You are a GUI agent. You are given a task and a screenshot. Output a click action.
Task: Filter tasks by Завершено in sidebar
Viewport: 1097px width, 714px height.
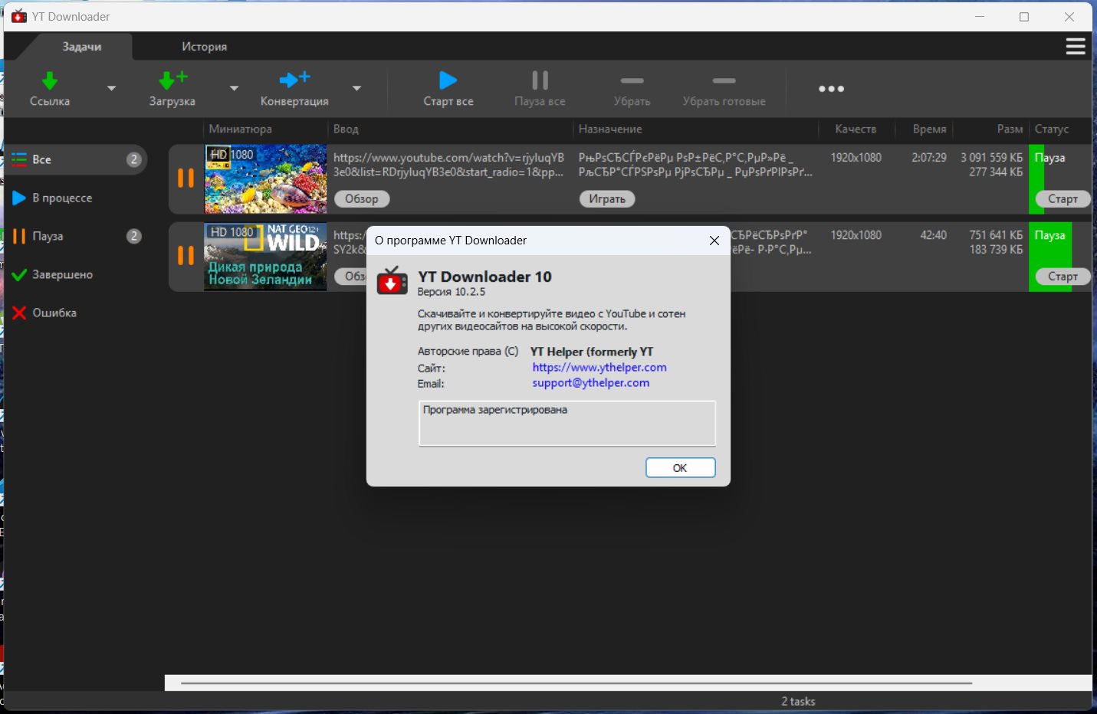click(x=62, y=274)
